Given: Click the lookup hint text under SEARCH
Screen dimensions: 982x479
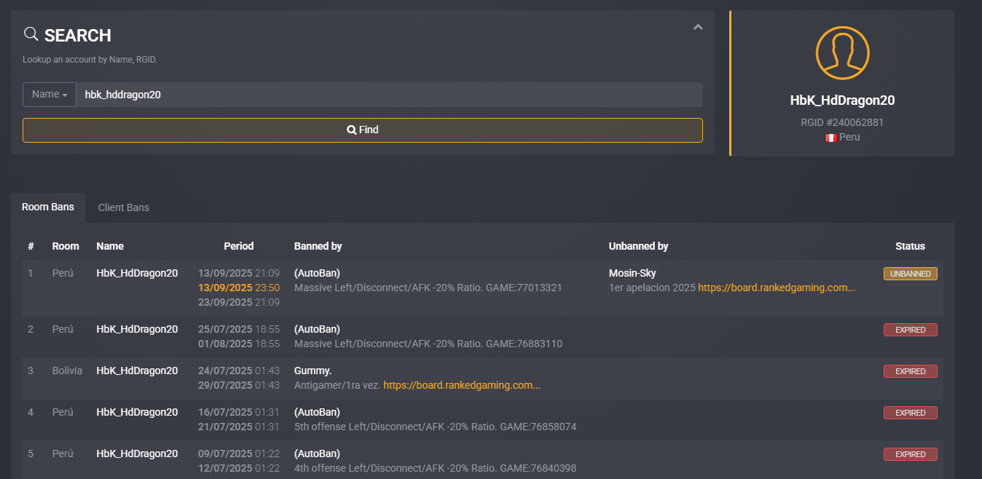Looking at the screenshot, I should coord(90,60).
